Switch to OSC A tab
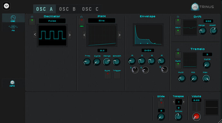222x123 pixels. coord(44,9)
